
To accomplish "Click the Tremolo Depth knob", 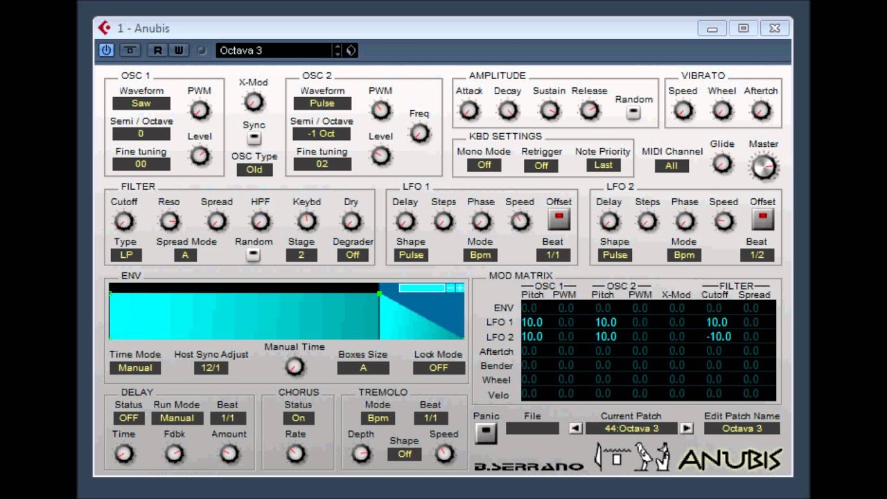I will click(361, 453).
